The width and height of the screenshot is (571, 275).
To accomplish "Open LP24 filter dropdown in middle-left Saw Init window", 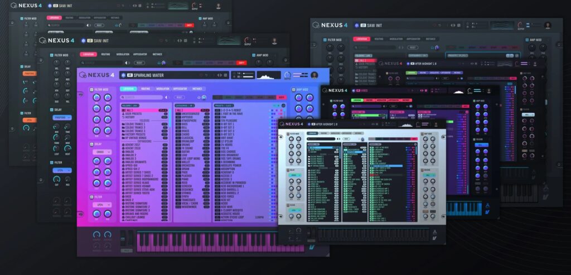I will 62,170.
